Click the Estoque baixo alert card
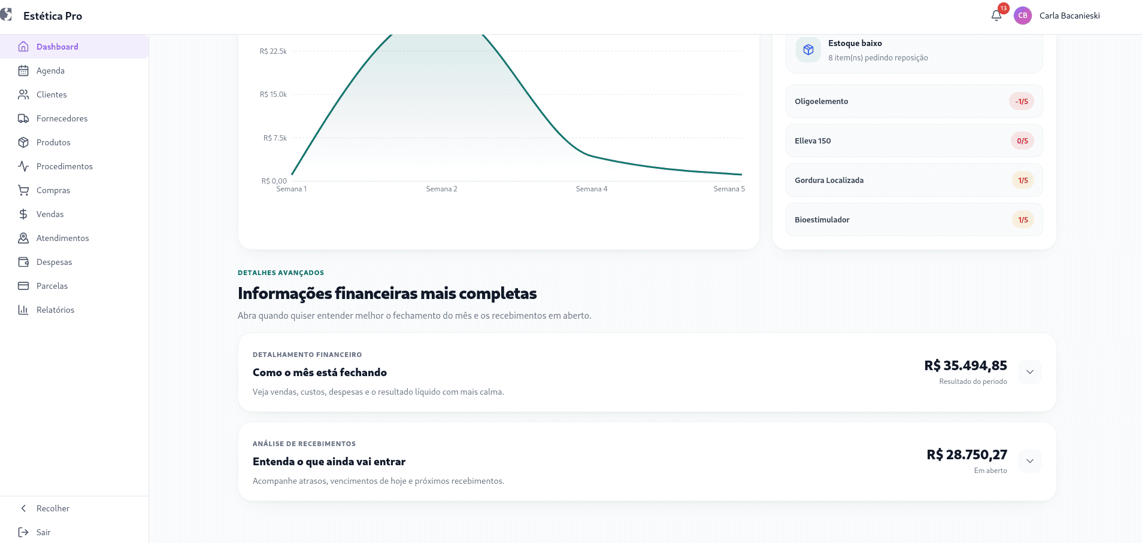 coord(914,53)
